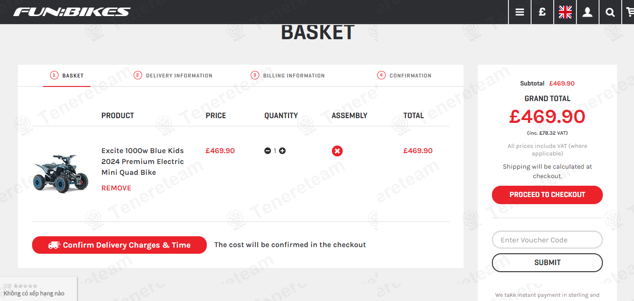Go to Billing Information step
The image size is (634, 301).
pos(288,76)
